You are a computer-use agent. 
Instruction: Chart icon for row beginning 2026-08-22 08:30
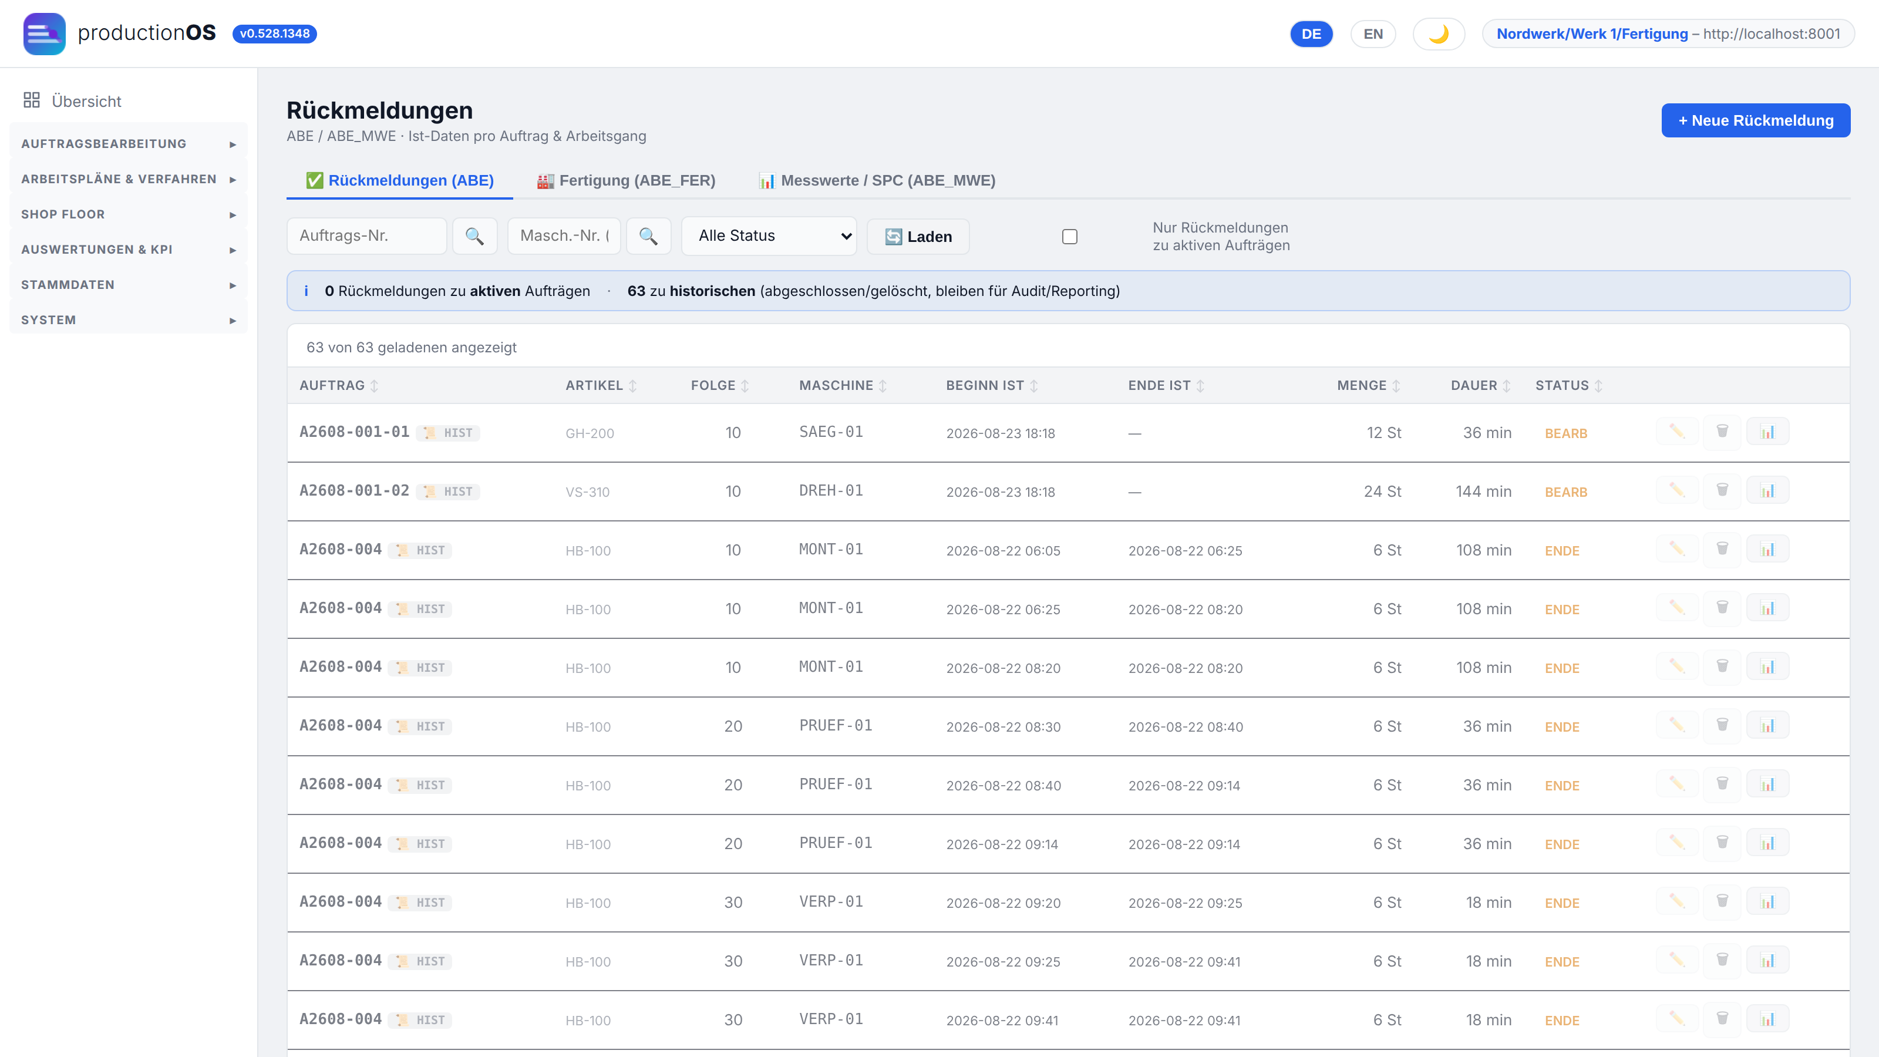pos(1767,725)
